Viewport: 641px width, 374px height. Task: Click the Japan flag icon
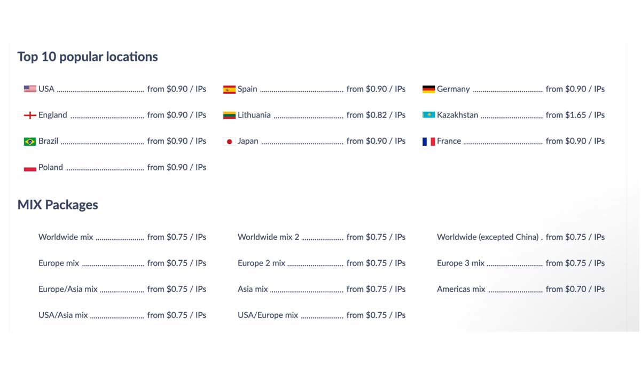(229, 142)
